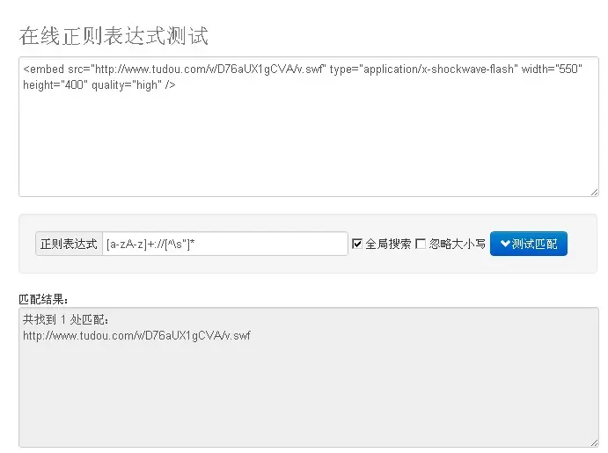
Task: Focus the 正则表达式 input field
Action: [225, 244]
